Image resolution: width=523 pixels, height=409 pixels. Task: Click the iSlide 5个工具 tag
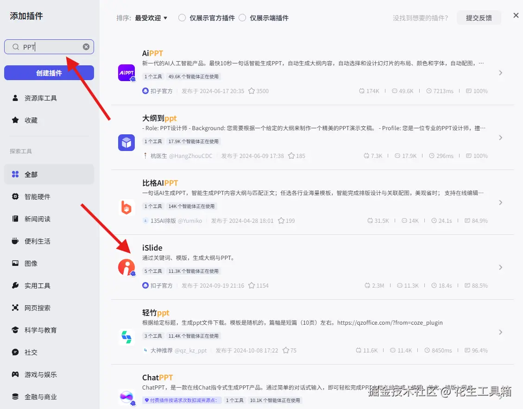coord(153,271)
